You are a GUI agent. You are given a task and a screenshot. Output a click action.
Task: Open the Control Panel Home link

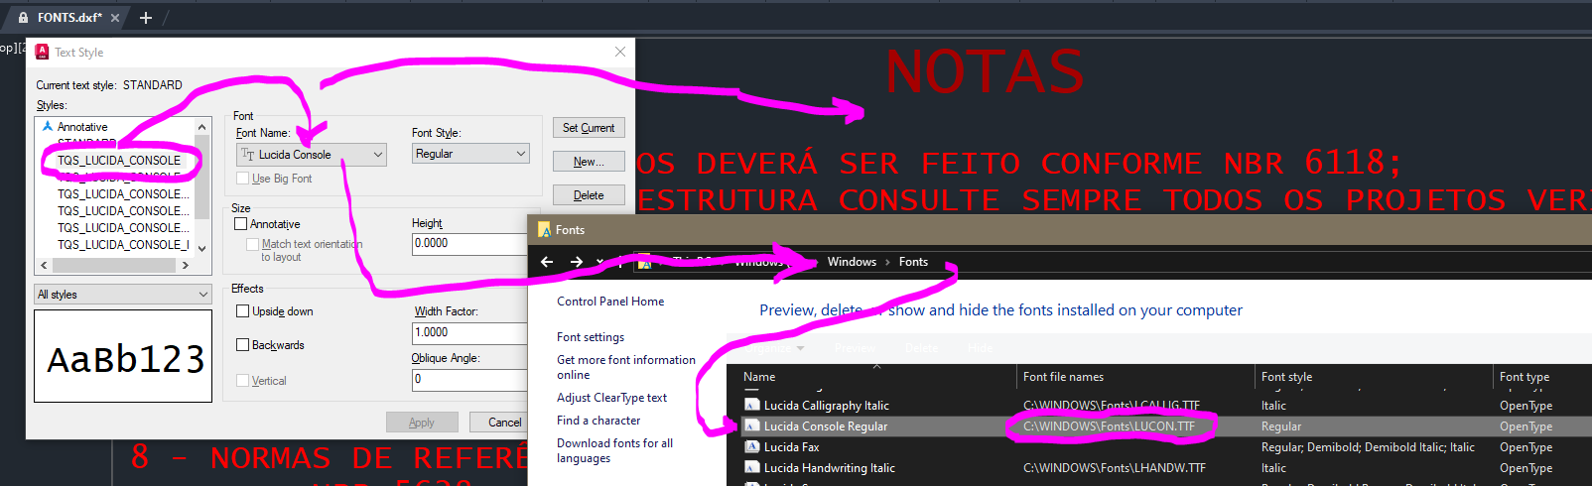click(x=610, y=302)
